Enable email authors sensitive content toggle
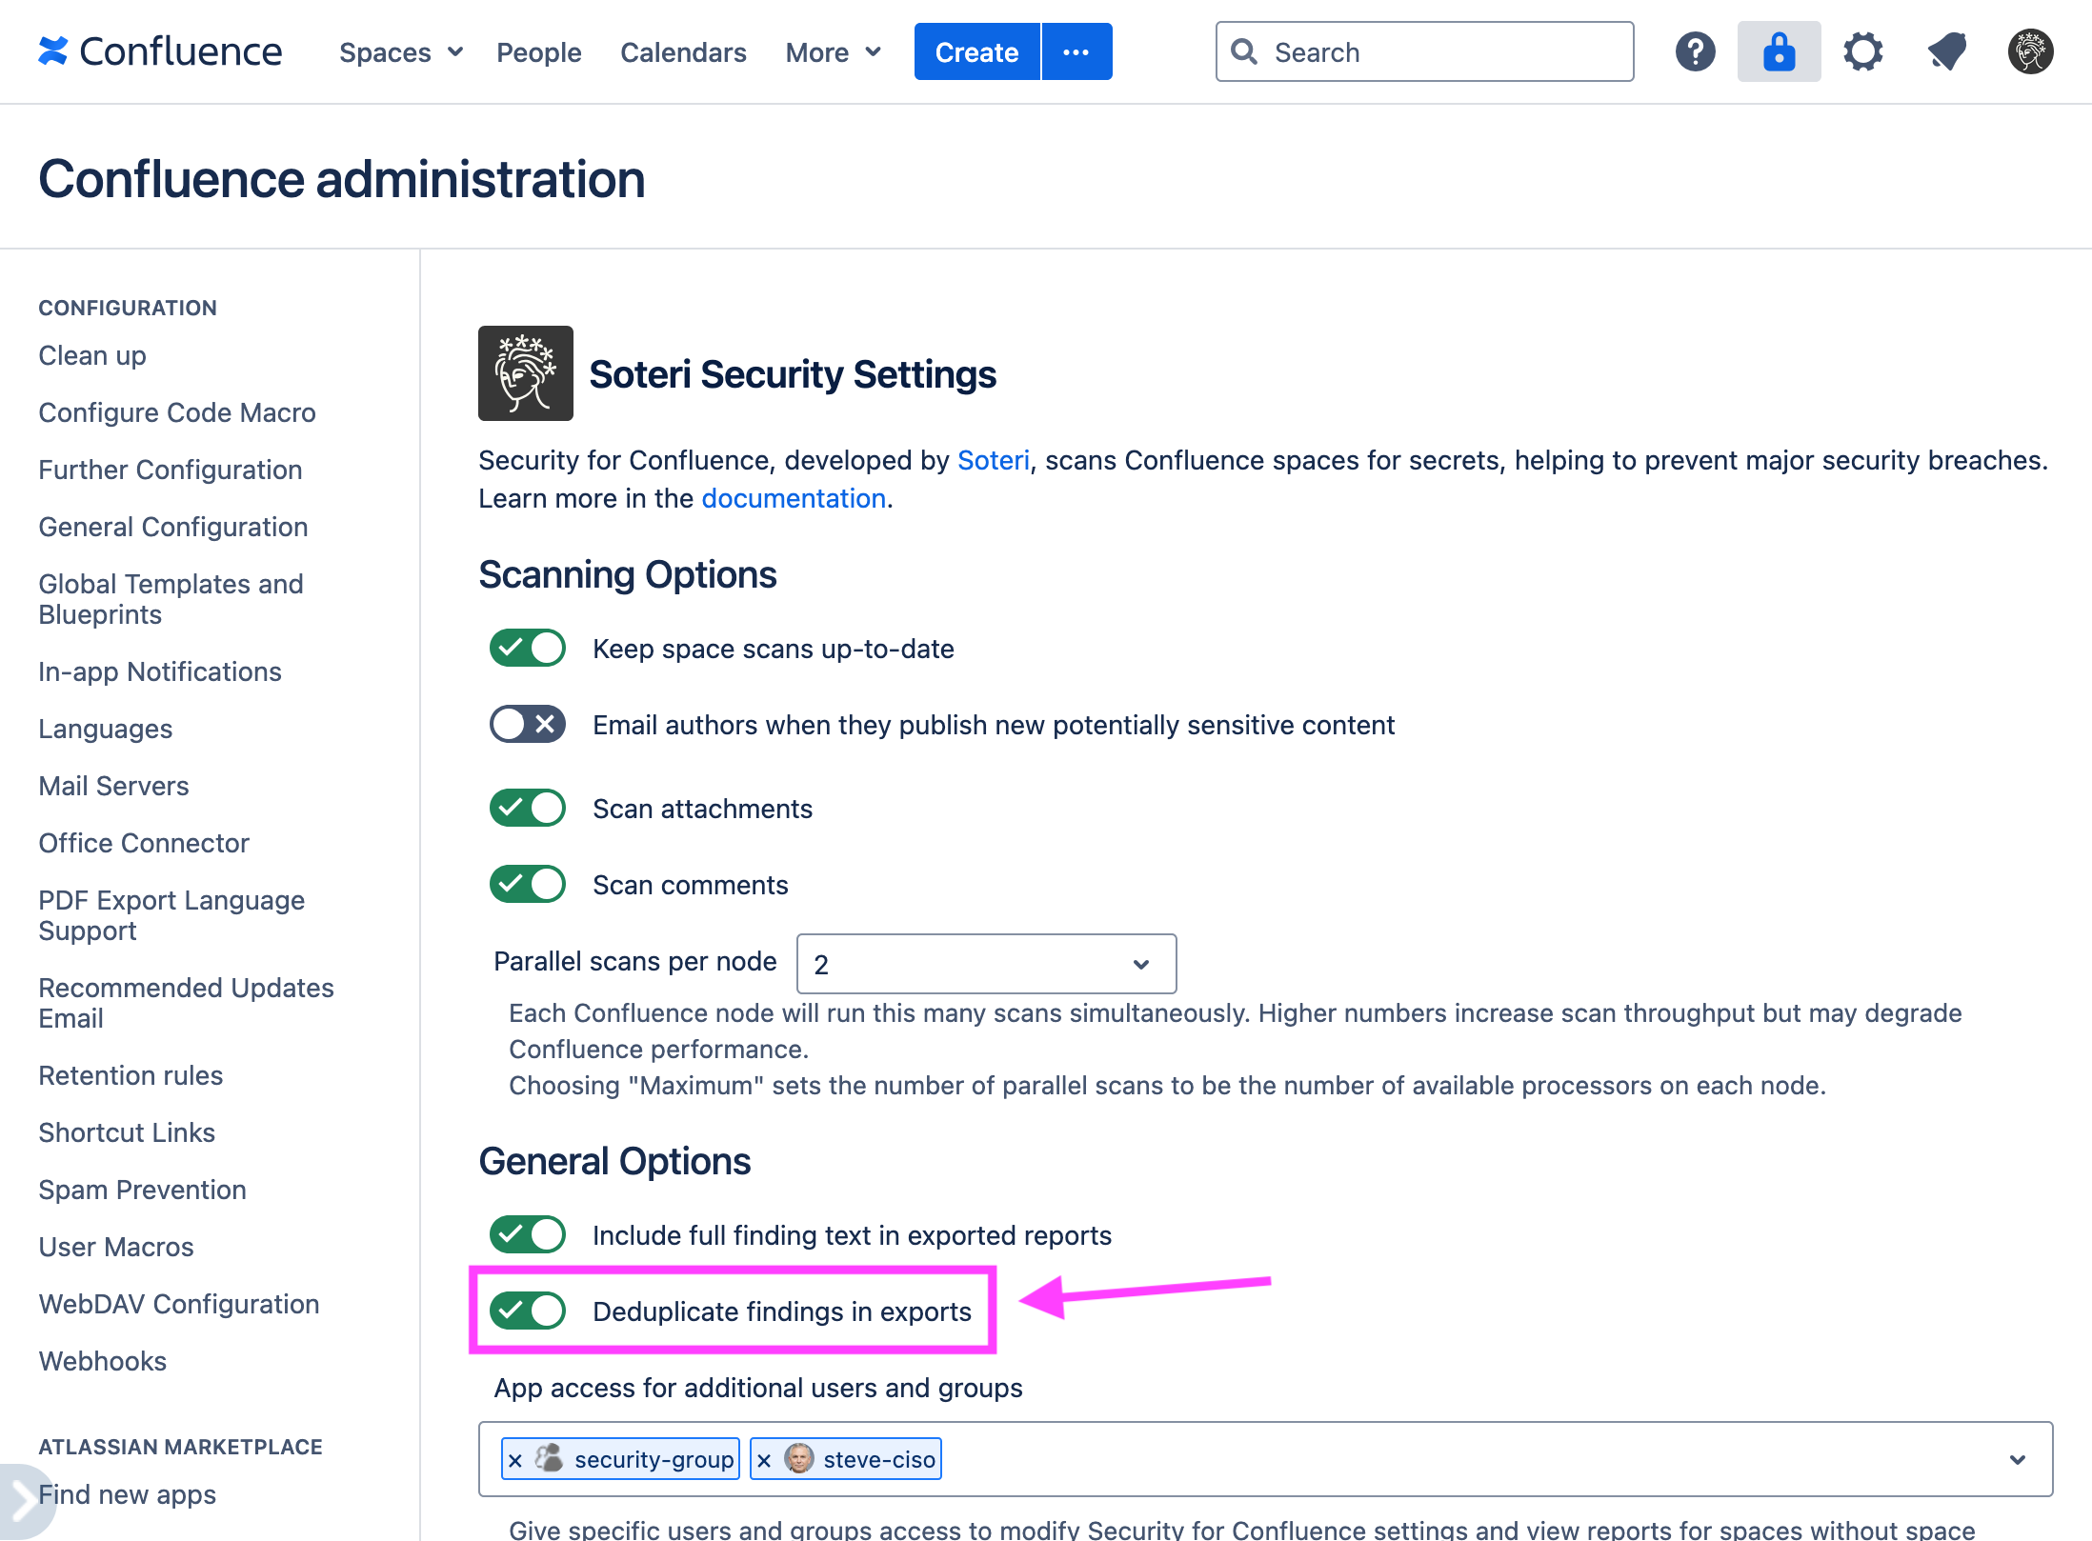The width and height of the screenshot is (2092, 1541). 527,725
